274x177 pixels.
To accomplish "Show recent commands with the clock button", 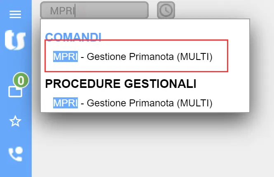I will pyautogui.click(x=166, y=10).
